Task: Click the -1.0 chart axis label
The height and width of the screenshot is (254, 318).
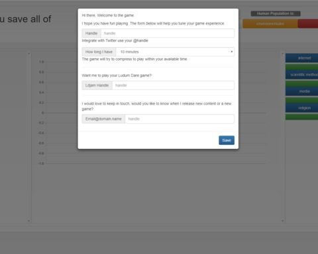Action: 41,163
